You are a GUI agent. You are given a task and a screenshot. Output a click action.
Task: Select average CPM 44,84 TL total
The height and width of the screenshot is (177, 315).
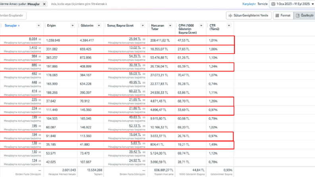(x=199, y=170)
